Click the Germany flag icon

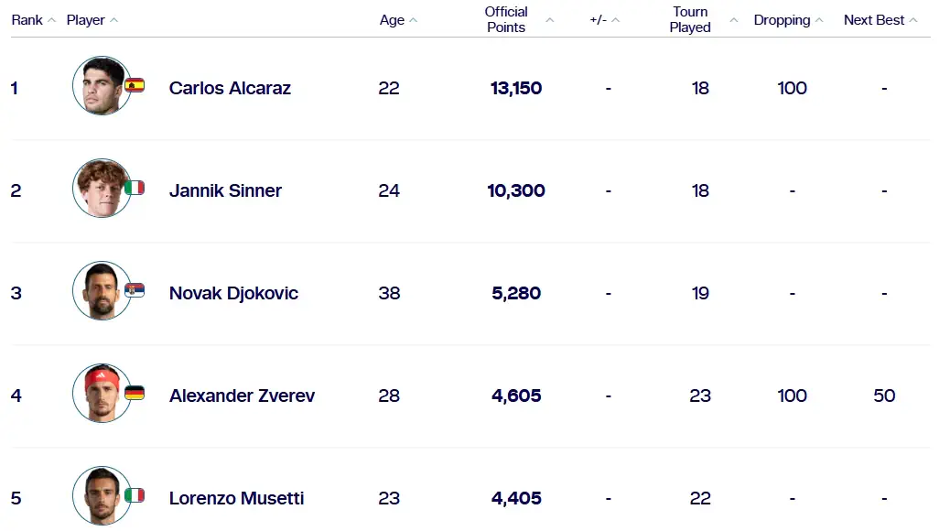point(135,393)
